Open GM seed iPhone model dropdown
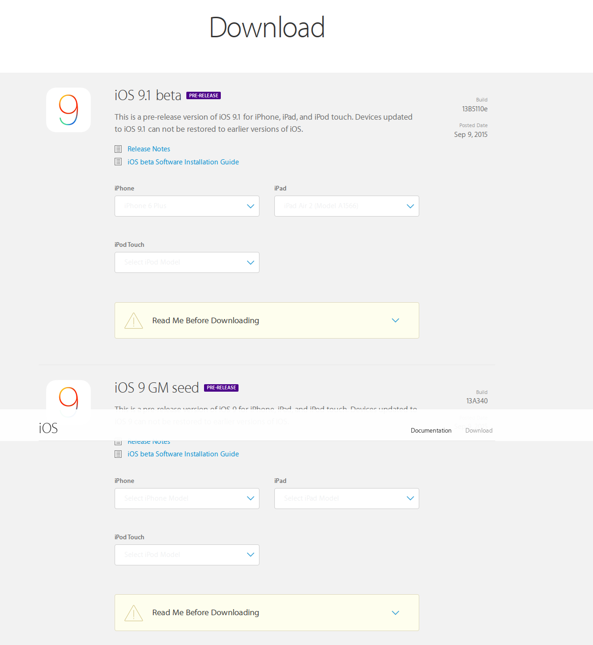 [187, 498]
